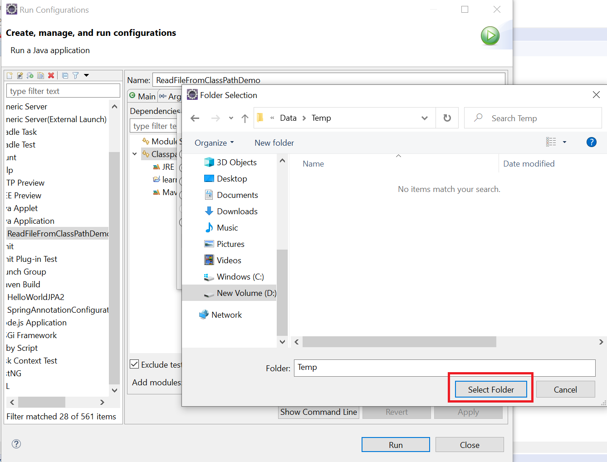
Task: Open the Organize dropdown menu
Action: point(214,143)
